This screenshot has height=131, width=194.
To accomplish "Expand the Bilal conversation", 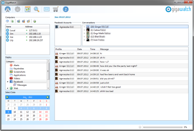I will pyautogui.click(x=84, y=37).
